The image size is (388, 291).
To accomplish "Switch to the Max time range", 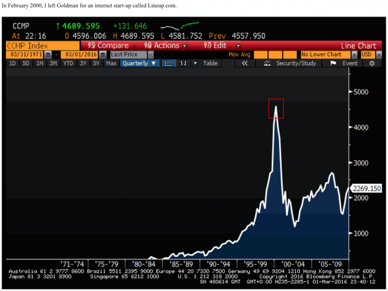I will pos(111,63).
